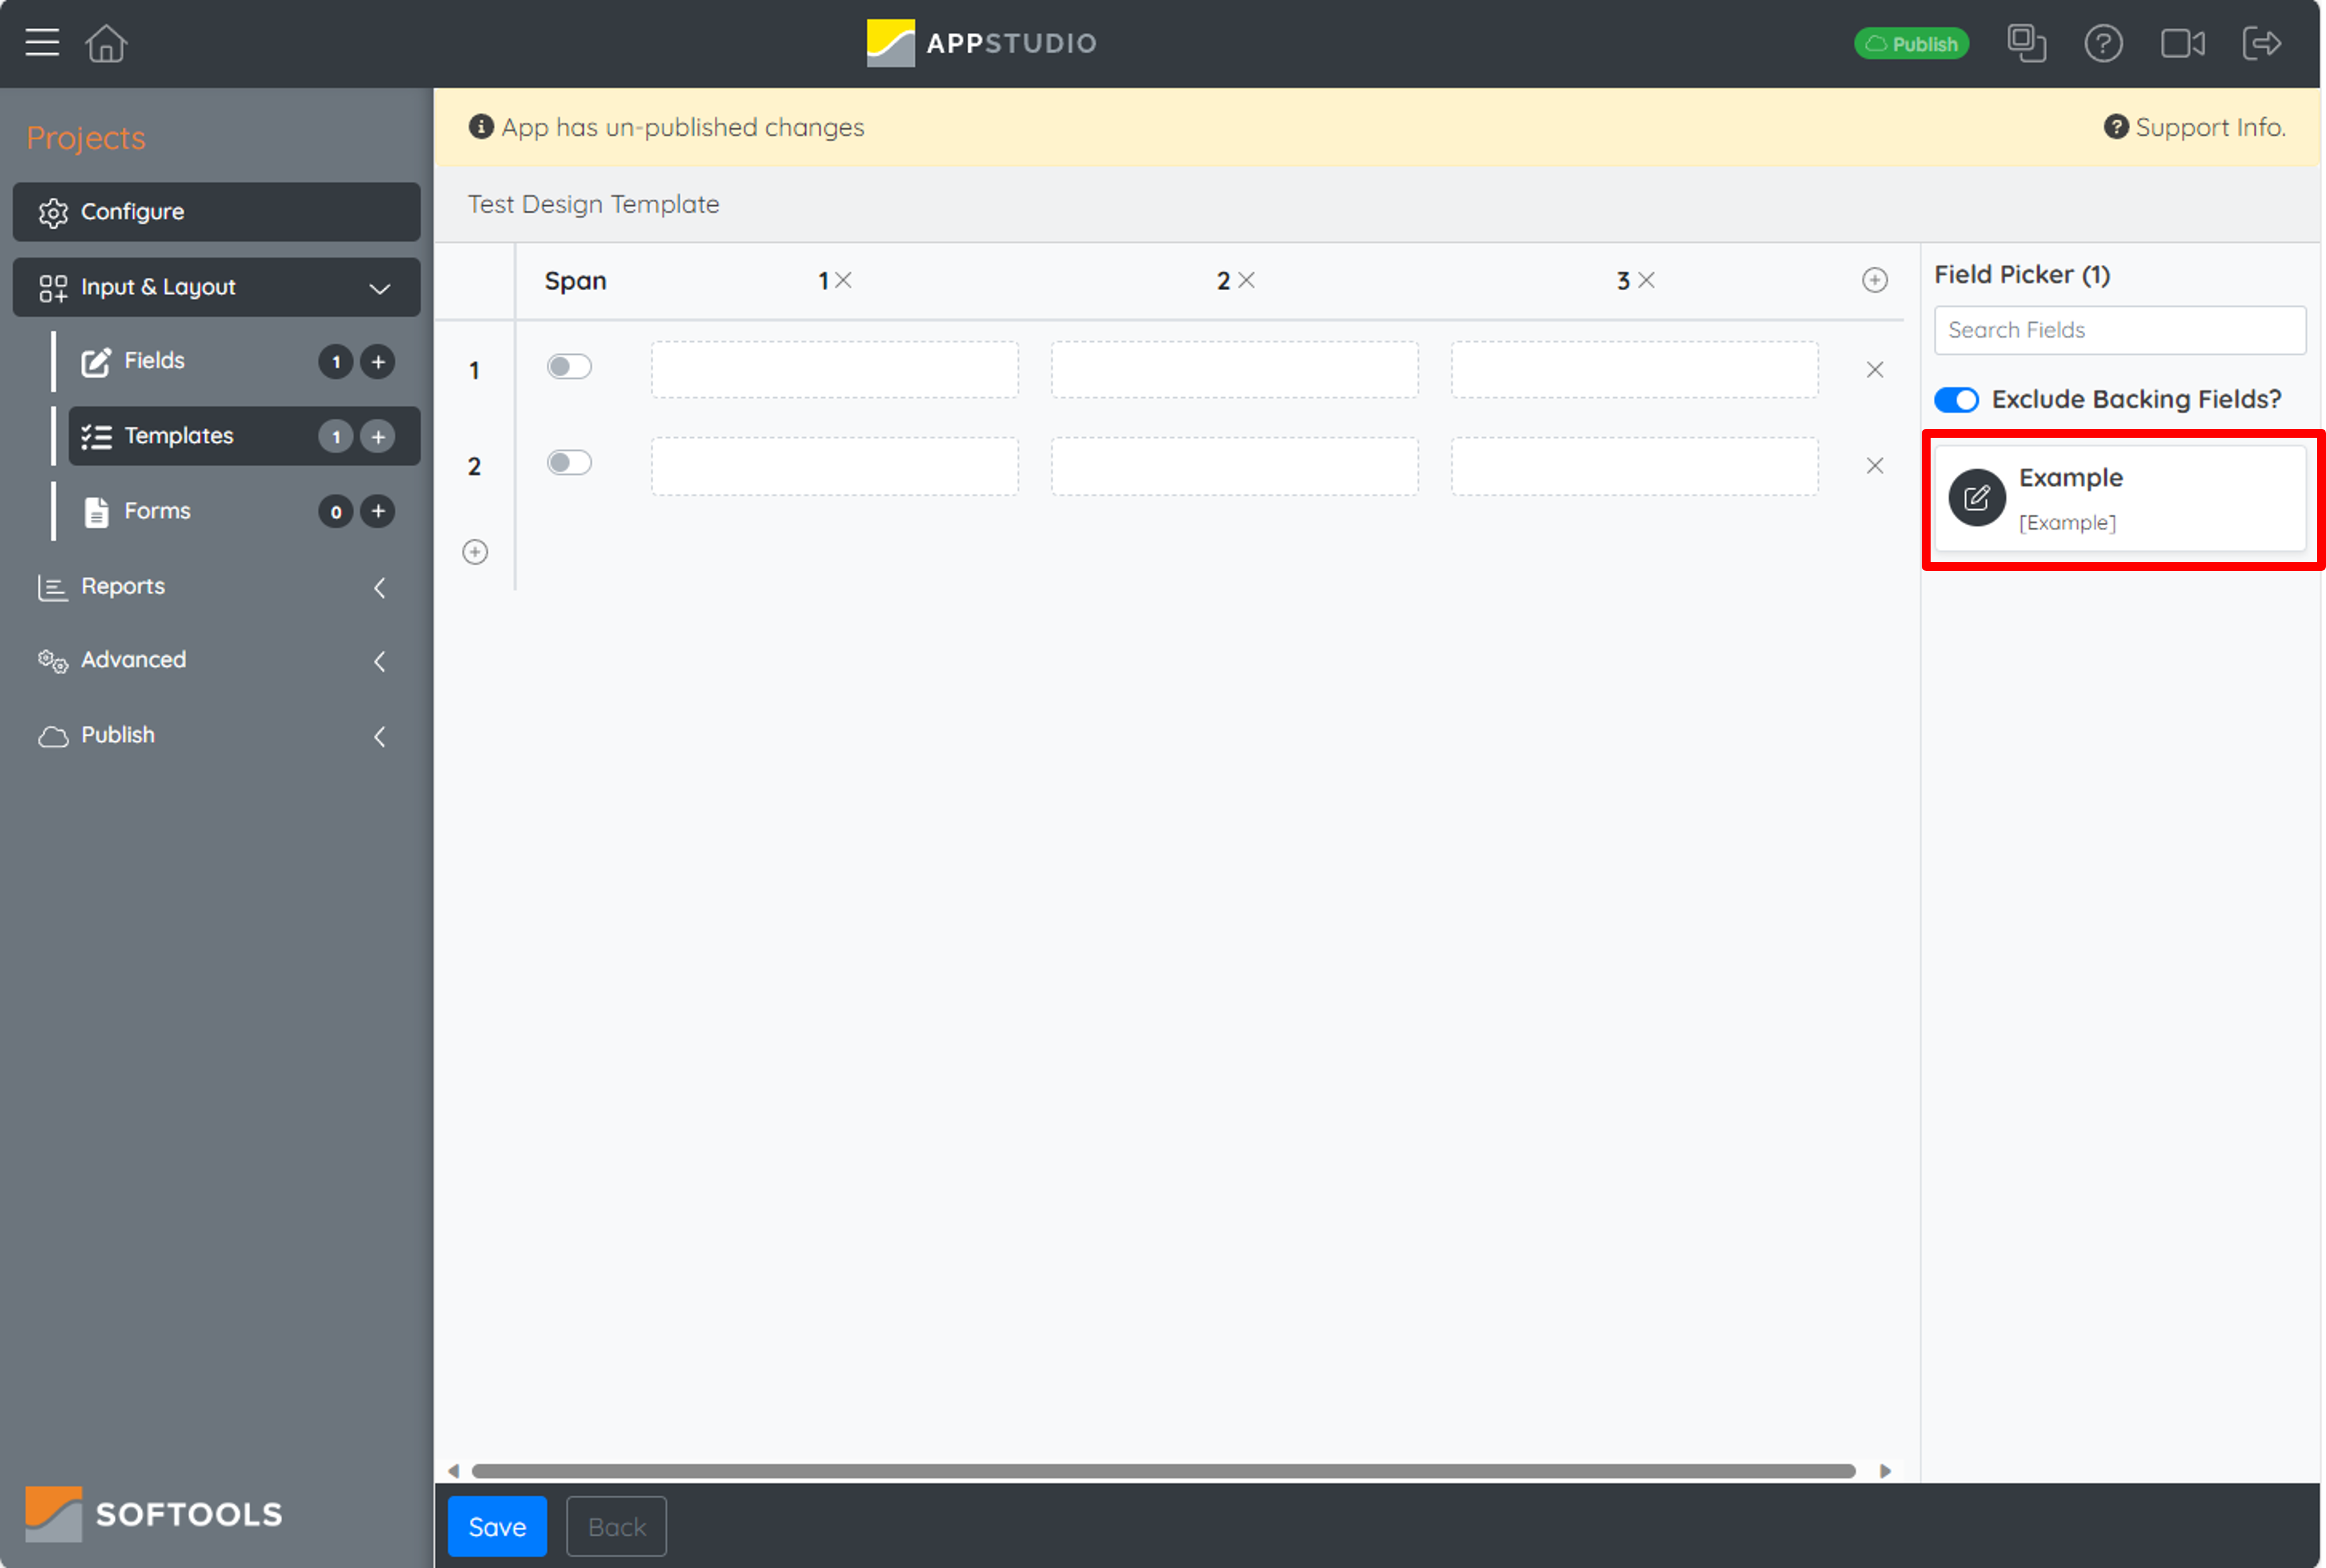Click the Support Info question icon
The image size is (2326, 1568).
point(2115,127)
